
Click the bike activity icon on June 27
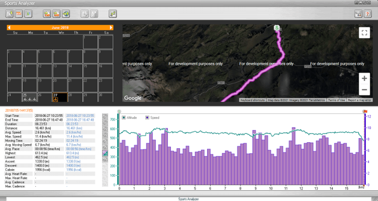56,99
